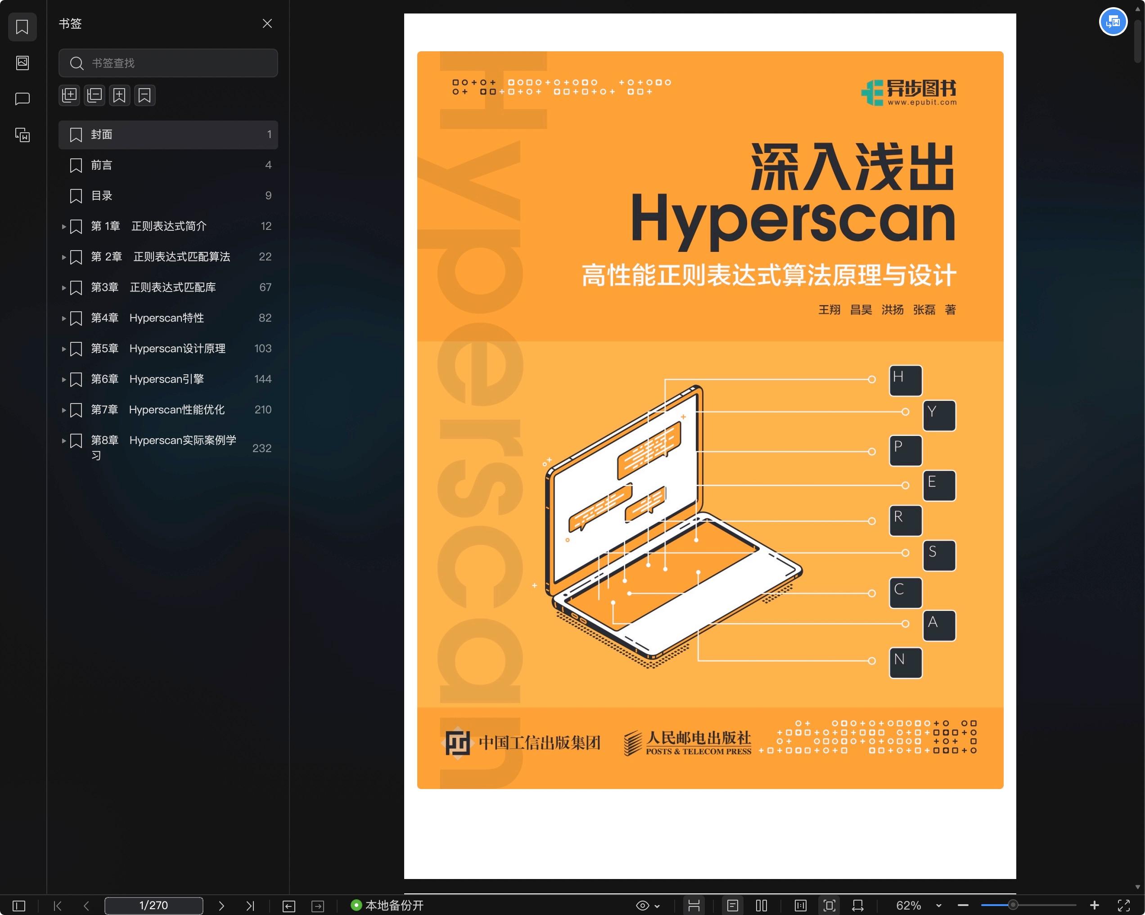The height and width of the screenshot is (915, 1145).
Task: Click page number 67 of 第3章
Action: (x=266, y=287)
